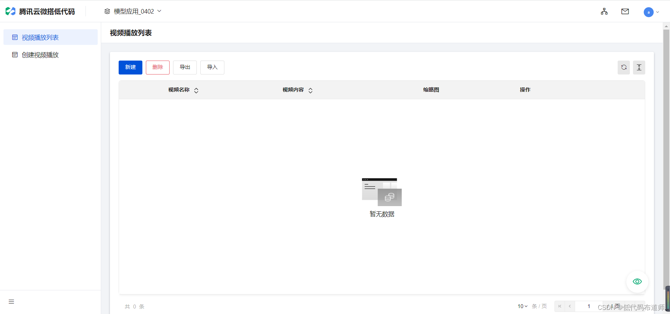Open the mail messages icon
The width and height of the screenshot is (670, 314).
625,11
